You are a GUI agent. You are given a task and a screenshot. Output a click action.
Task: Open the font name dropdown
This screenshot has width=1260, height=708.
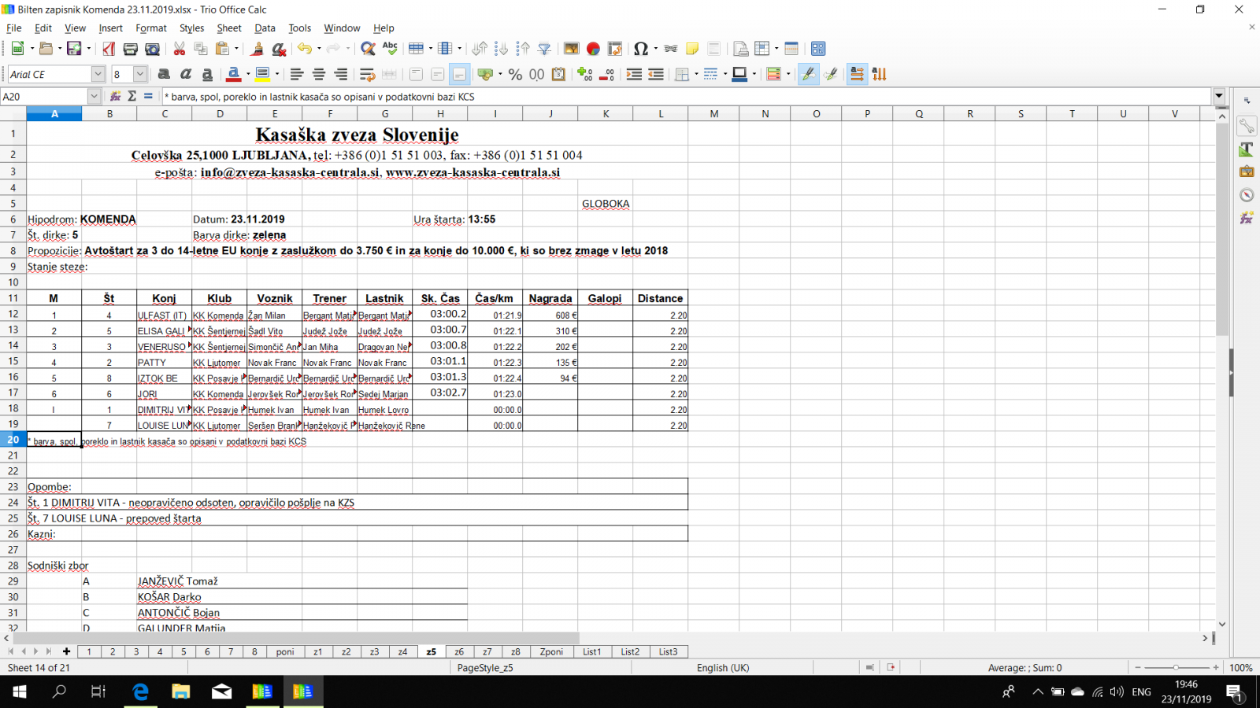point(98,75)
